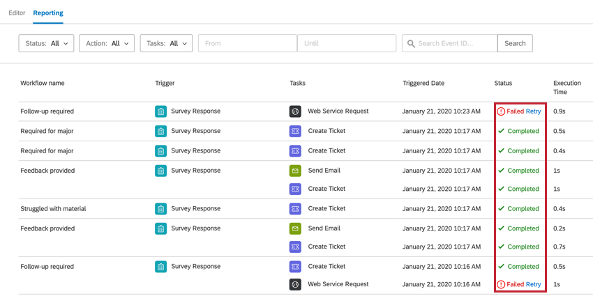The width and height of the screenshot is (593, 296).
Task: Click Survey Response icon in first Follow-up required row
Action: pos(160,111)
